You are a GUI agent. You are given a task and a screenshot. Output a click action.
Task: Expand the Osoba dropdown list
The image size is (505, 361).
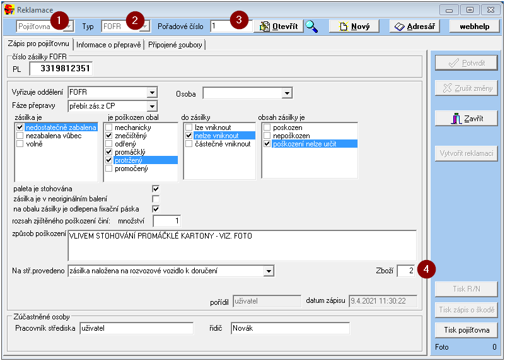(x=287, y=93)
